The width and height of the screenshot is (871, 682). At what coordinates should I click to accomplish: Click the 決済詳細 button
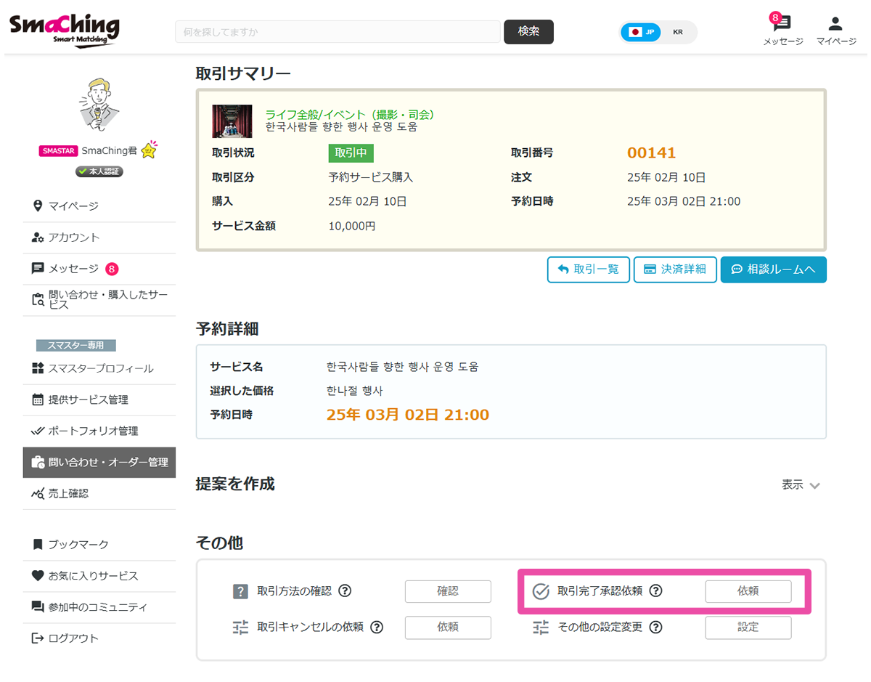(675, 269)
